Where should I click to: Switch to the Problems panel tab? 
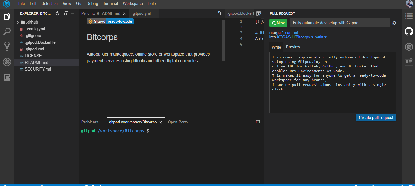pos(90,122)
